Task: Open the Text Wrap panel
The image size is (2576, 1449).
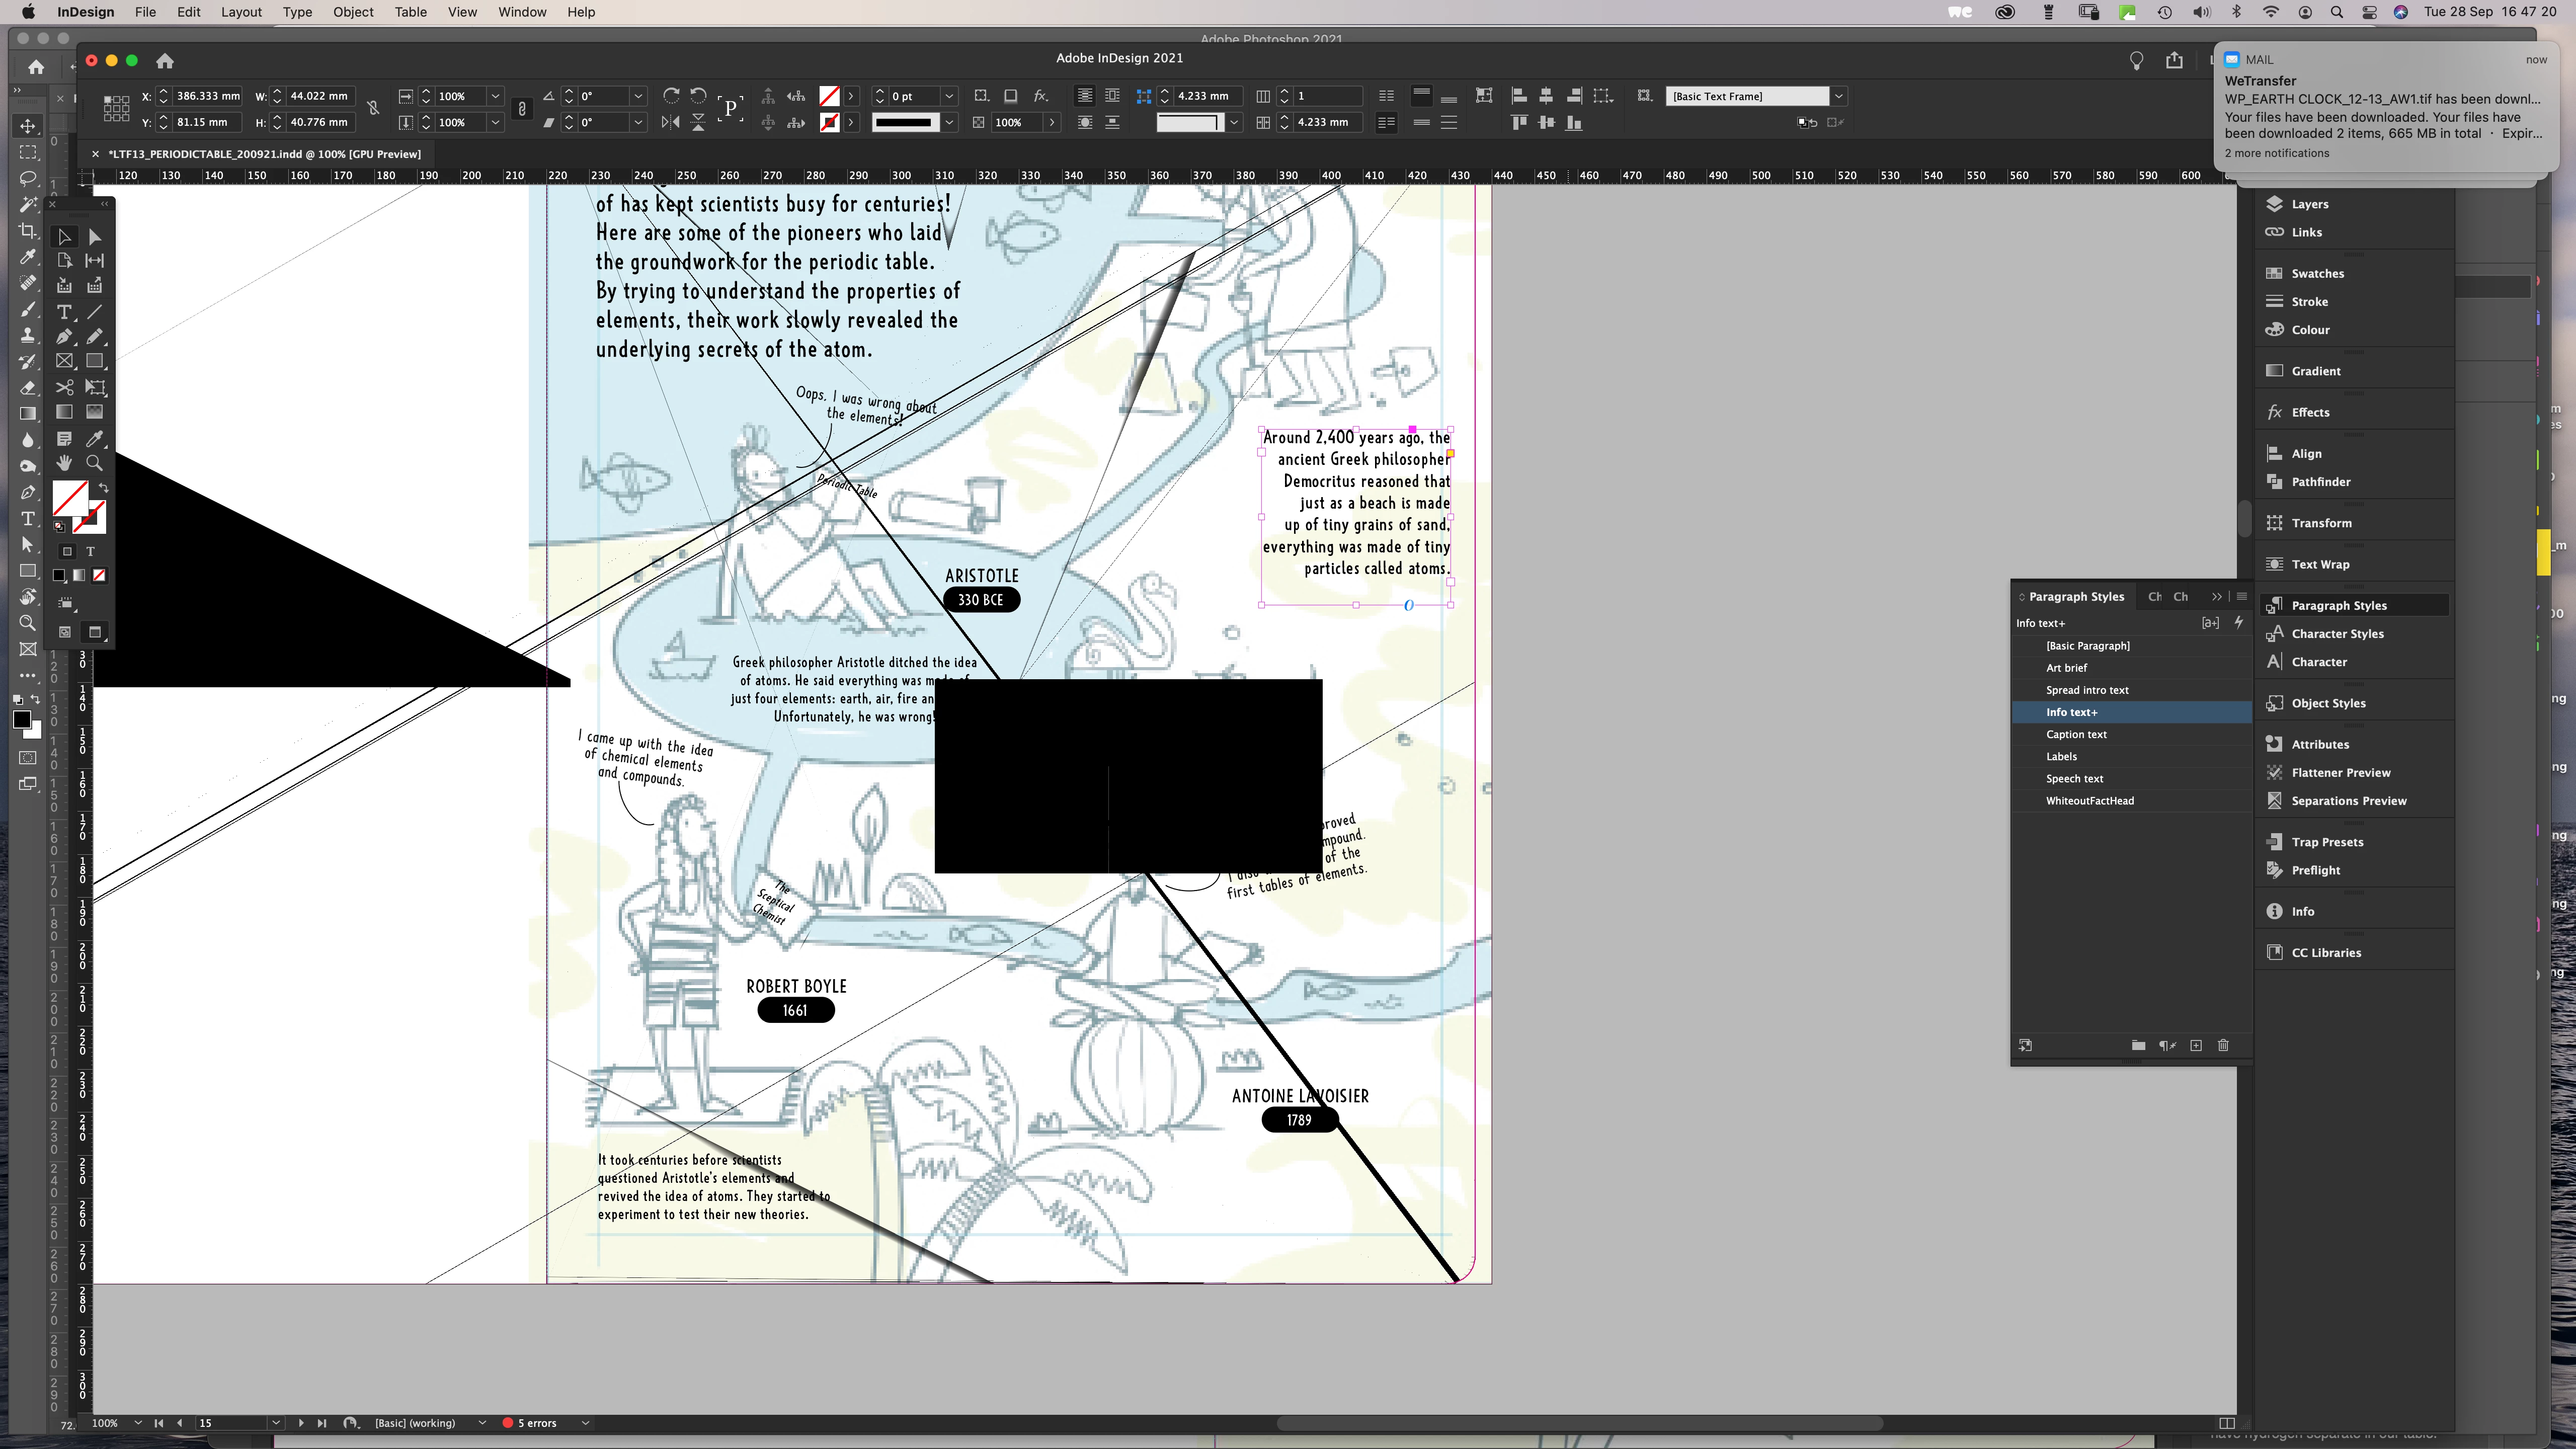Action: pyautogui.click(x=2320, y=564)
